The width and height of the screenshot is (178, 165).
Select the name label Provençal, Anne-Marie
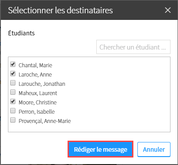45,121
